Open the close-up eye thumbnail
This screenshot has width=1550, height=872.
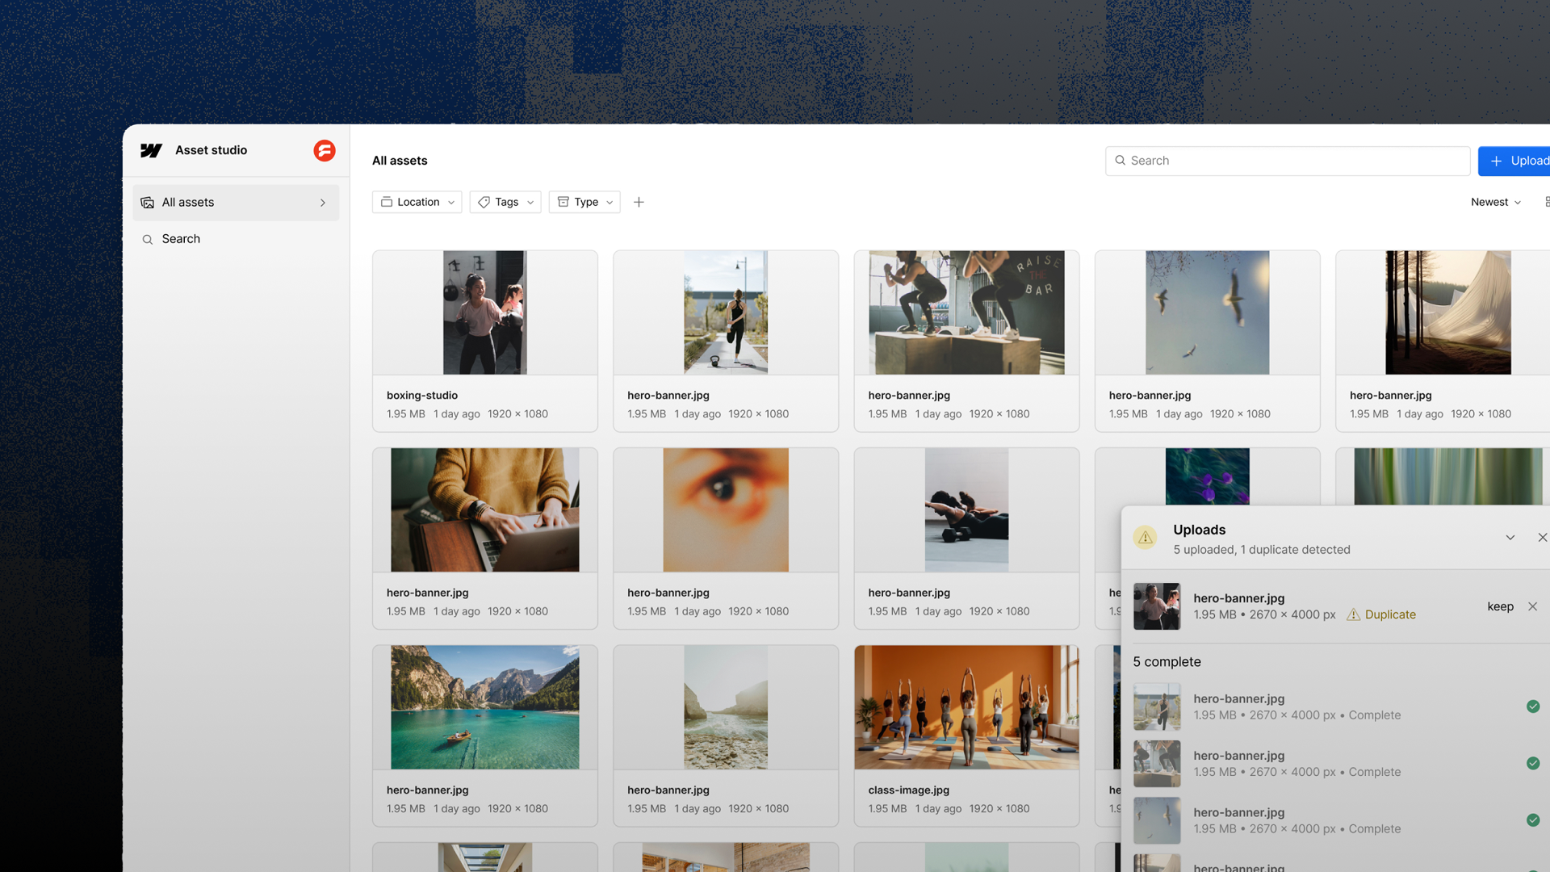726,509
